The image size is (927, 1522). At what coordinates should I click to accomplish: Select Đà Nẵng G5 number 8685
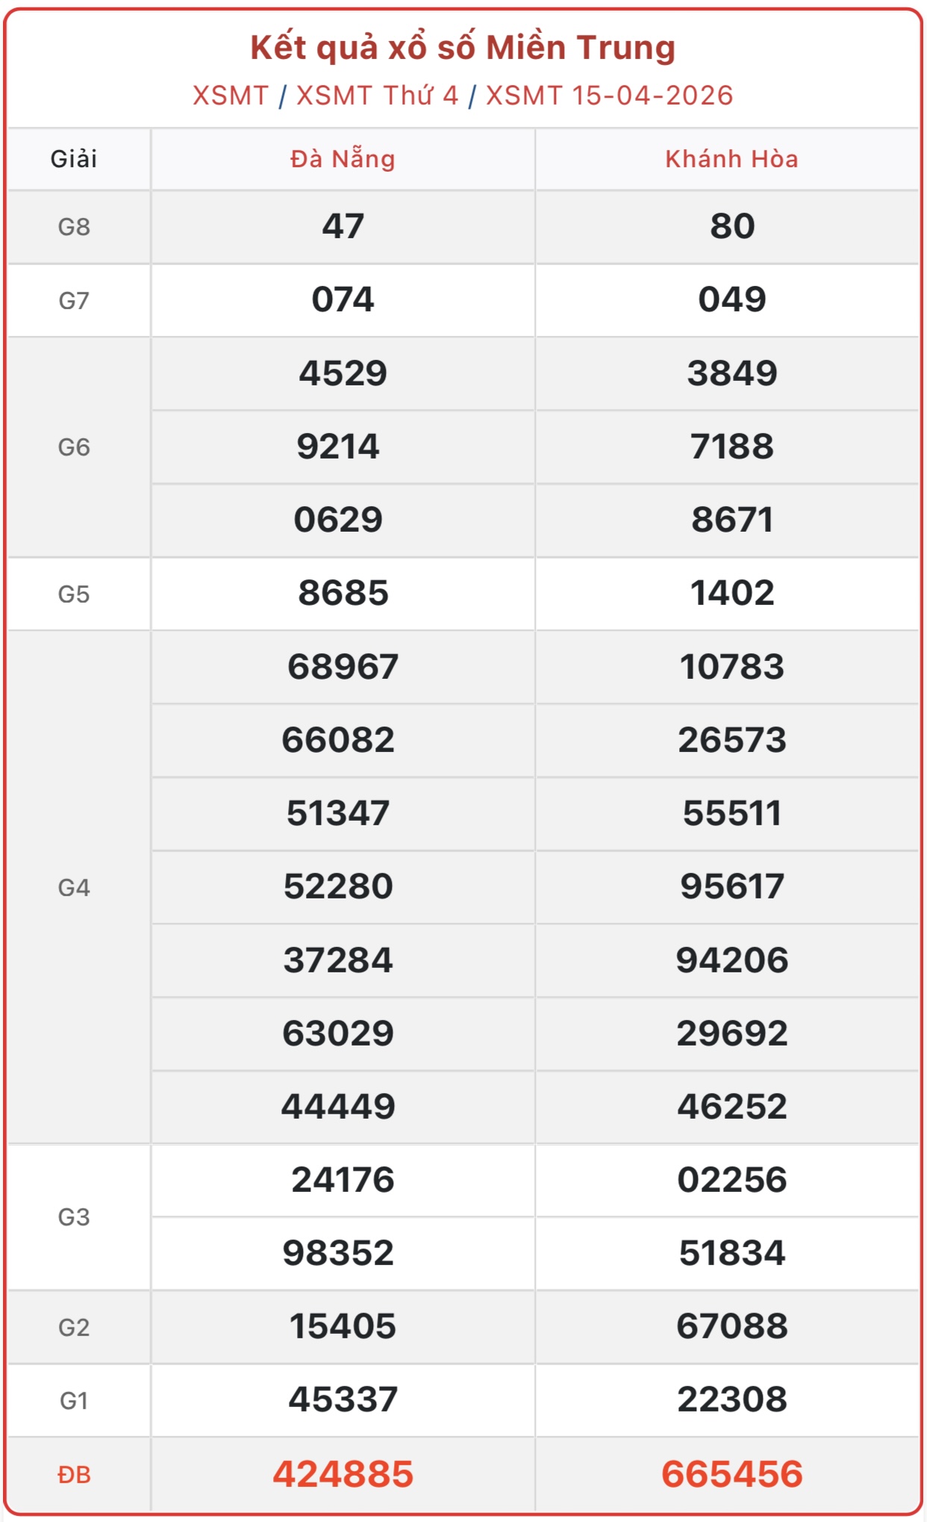pos(343,593)
